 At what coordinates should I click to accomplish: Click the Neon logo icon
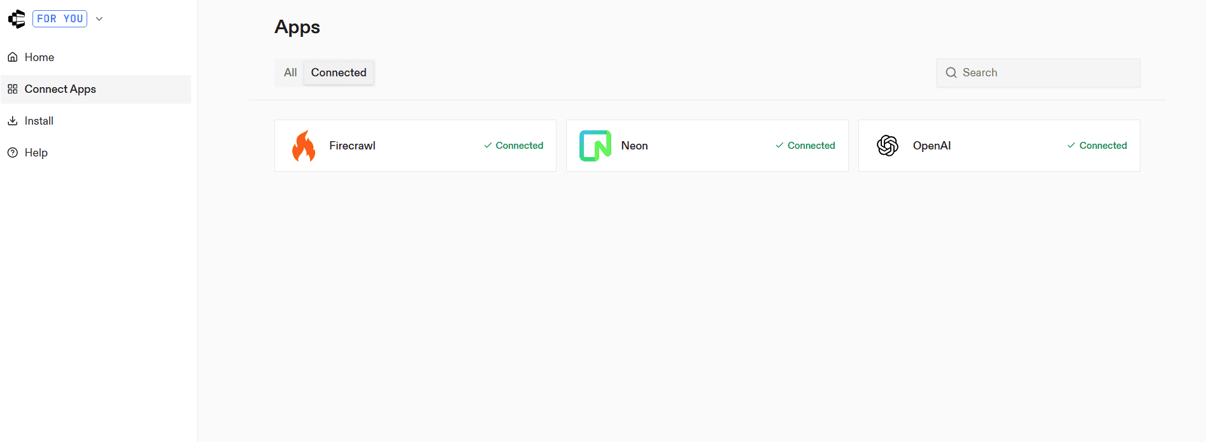pos(595,146)
